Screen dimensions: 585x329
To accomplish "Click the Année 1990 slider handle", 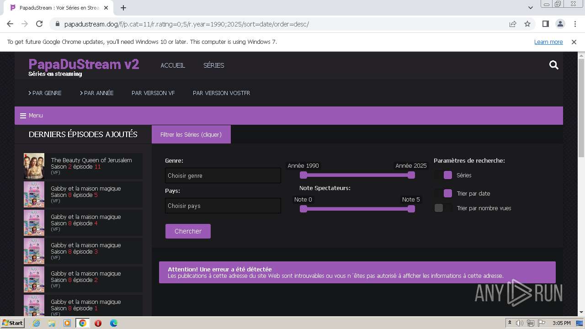I will [303, 175].
